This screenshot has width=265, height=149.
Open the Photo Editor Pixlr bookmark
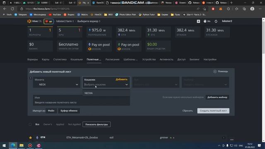click(125, 15)
